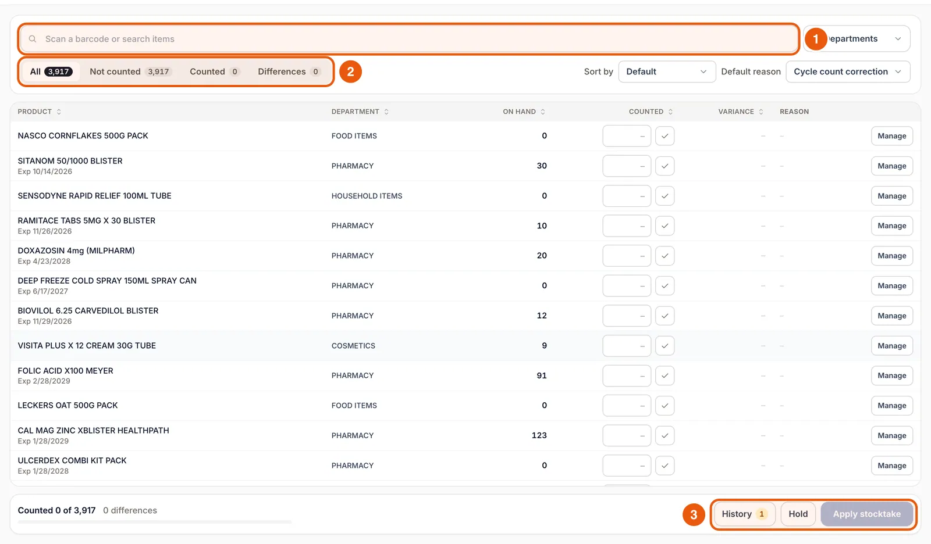Sort table by Variance column arrows
The height and width of the screenshot is (544, 931).
click(x=761, y=112)
